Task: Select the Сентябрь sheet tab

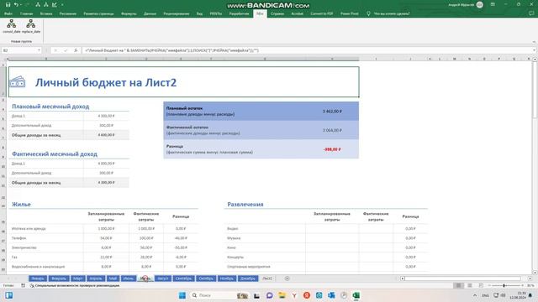Action: [183, 279]
